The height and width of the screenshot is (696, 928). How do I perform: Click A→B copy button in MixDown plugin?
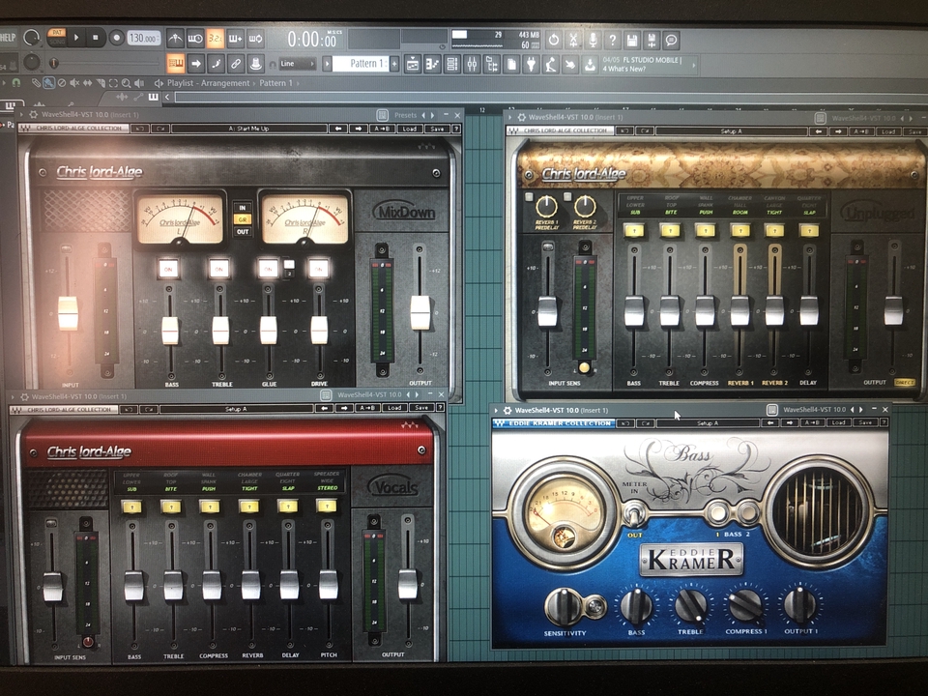(x=383, y=129)
